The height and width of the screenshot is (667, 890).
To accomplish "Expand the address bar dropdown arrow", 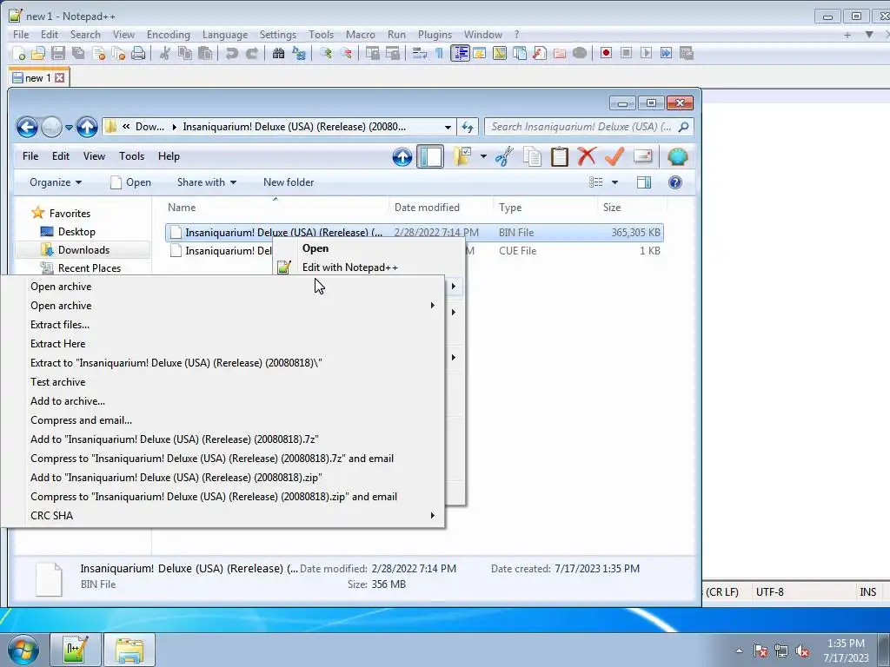I will 448,127.
